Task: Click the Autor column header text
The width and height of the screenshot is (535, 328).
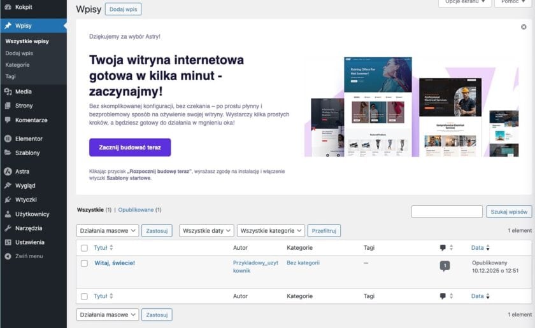Action: point(240,248)
